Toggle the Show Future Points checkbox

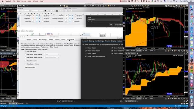pos(25,64)
